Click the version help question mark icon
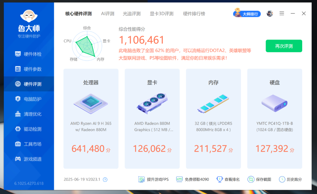This screenshot has height=194, width=317. point(105,180)
